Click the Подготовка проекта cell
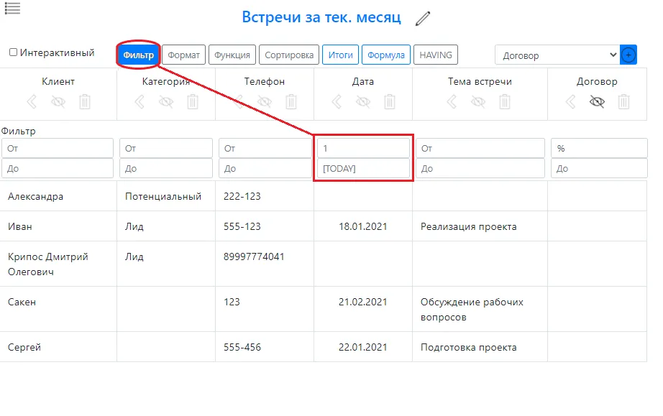Image resolution: width=663 pixels, height=416 pixels. [x=480, y=347]
